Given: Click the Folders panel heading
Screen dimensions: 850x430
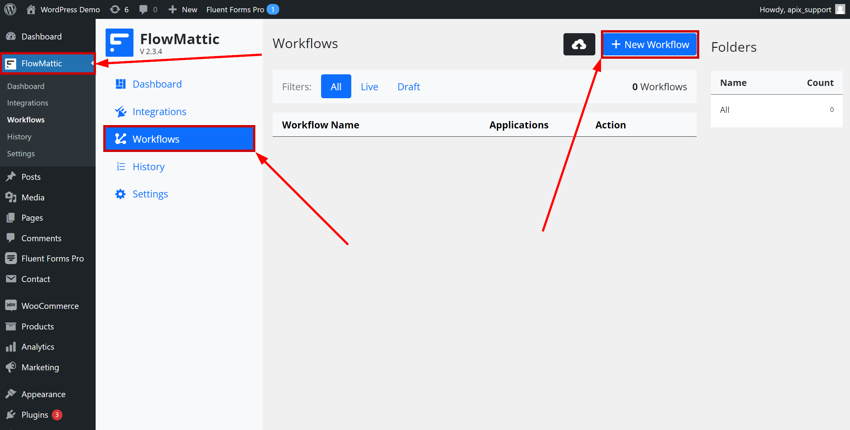Looking at the screenshot, I should 734,47.
